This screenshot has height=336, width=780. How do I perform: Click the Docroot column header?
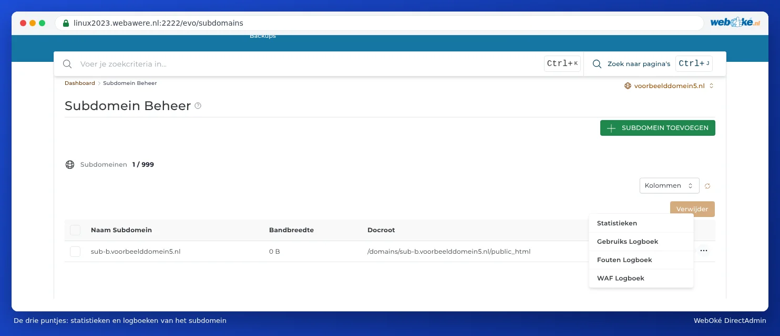point(381,230)
